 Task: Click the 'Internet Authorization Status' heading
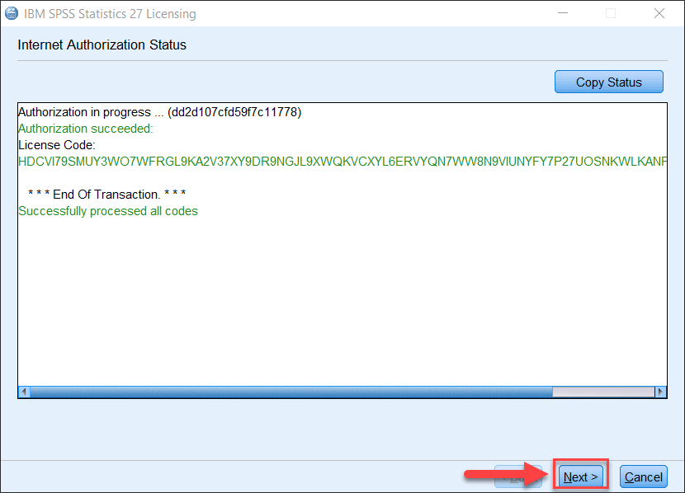102,45
